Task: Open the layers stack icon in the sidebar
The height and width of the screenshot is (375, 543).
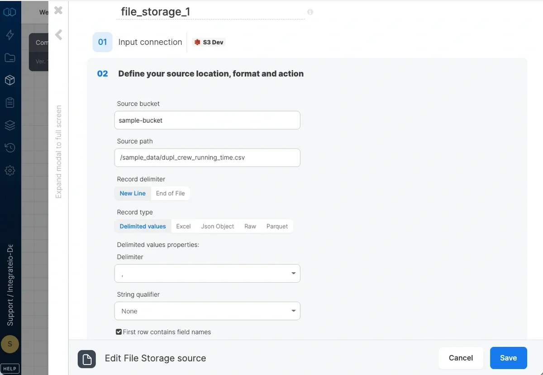Action: click(x=10, y=125)
